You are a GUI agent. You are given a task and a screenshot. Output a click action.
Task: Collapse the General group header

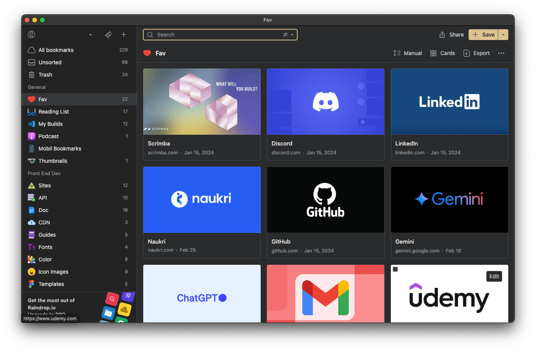tap(37, 87)
